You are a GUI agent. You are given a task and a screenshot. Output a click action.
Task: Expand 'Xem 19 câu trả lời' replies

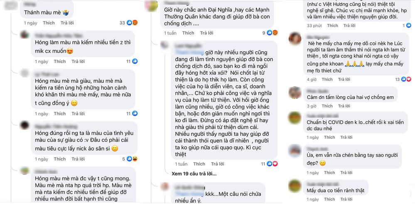pyautogui.click(x=194, y=174)
